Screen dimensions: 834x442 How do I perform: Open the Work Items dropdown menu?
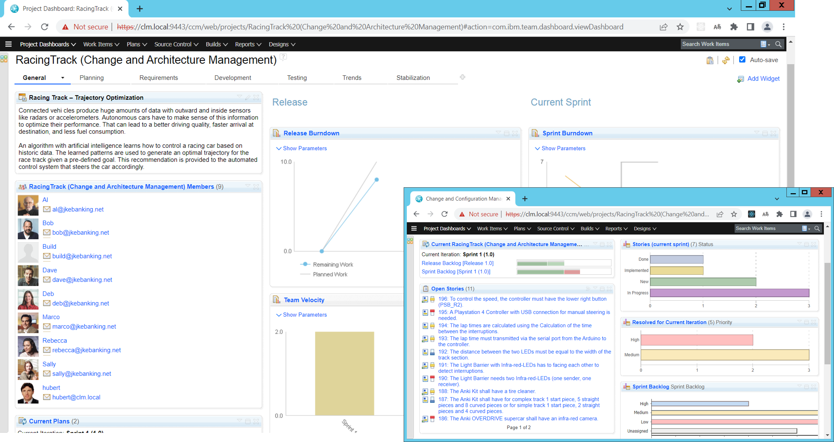point(101,44)
